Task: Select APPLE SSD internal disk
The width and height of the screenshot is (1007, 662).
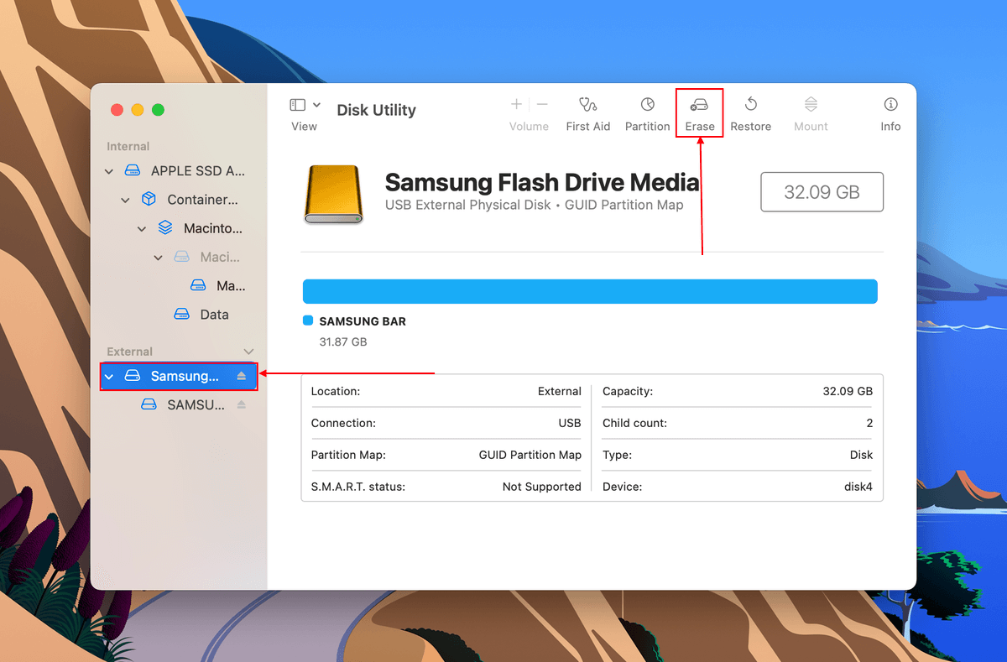Action: [178, 170]
